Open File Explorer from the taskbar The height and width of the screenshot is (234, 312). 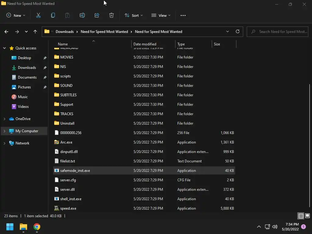pos(23,227)
